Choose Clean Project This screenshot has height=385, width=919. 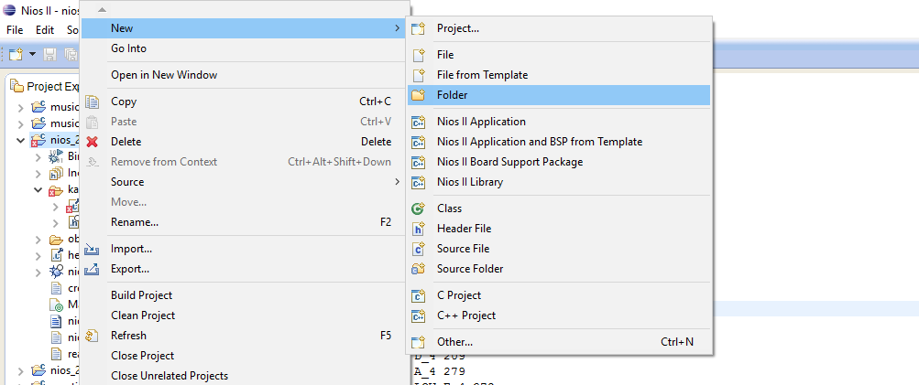(x=243, y=315)
